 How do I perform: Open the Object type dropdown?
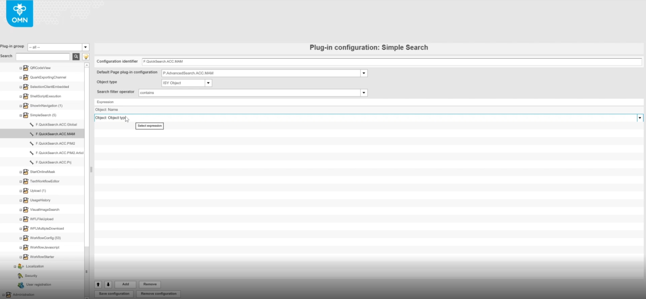coord(208,83)
